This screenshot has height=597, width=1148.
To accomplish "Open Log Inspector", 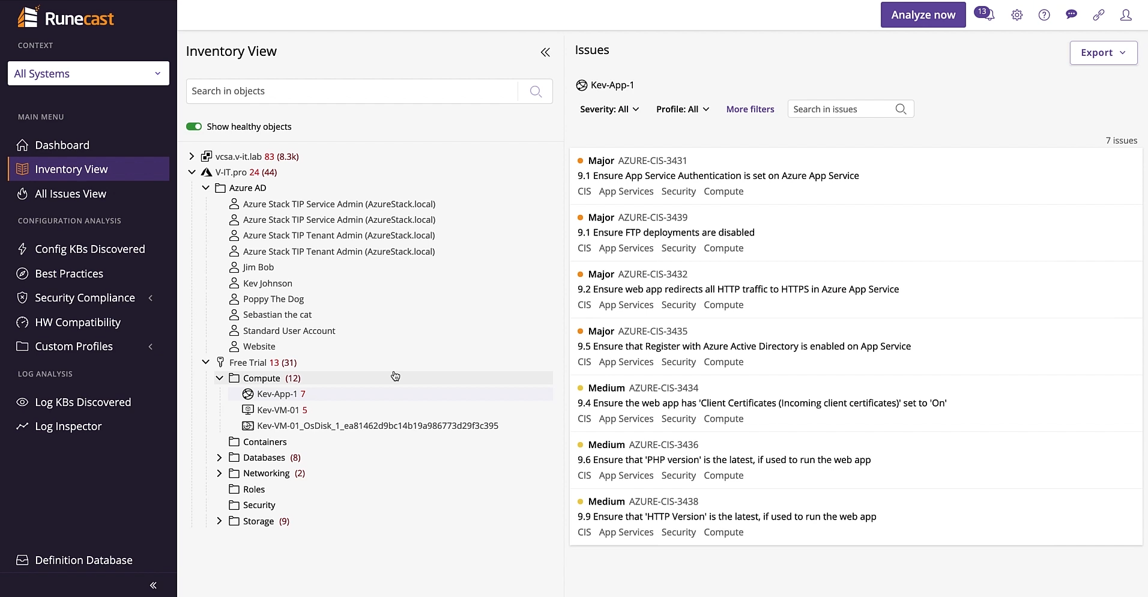I will (x=88, y=426).
